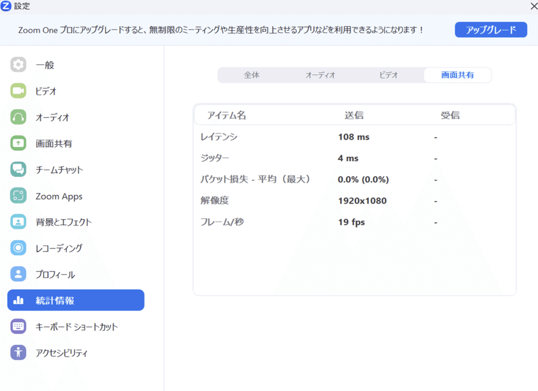The width and height of the screenshot is (538, 391).
Task: Switch to the 全体 statistics tab
Action: (252, 75)
